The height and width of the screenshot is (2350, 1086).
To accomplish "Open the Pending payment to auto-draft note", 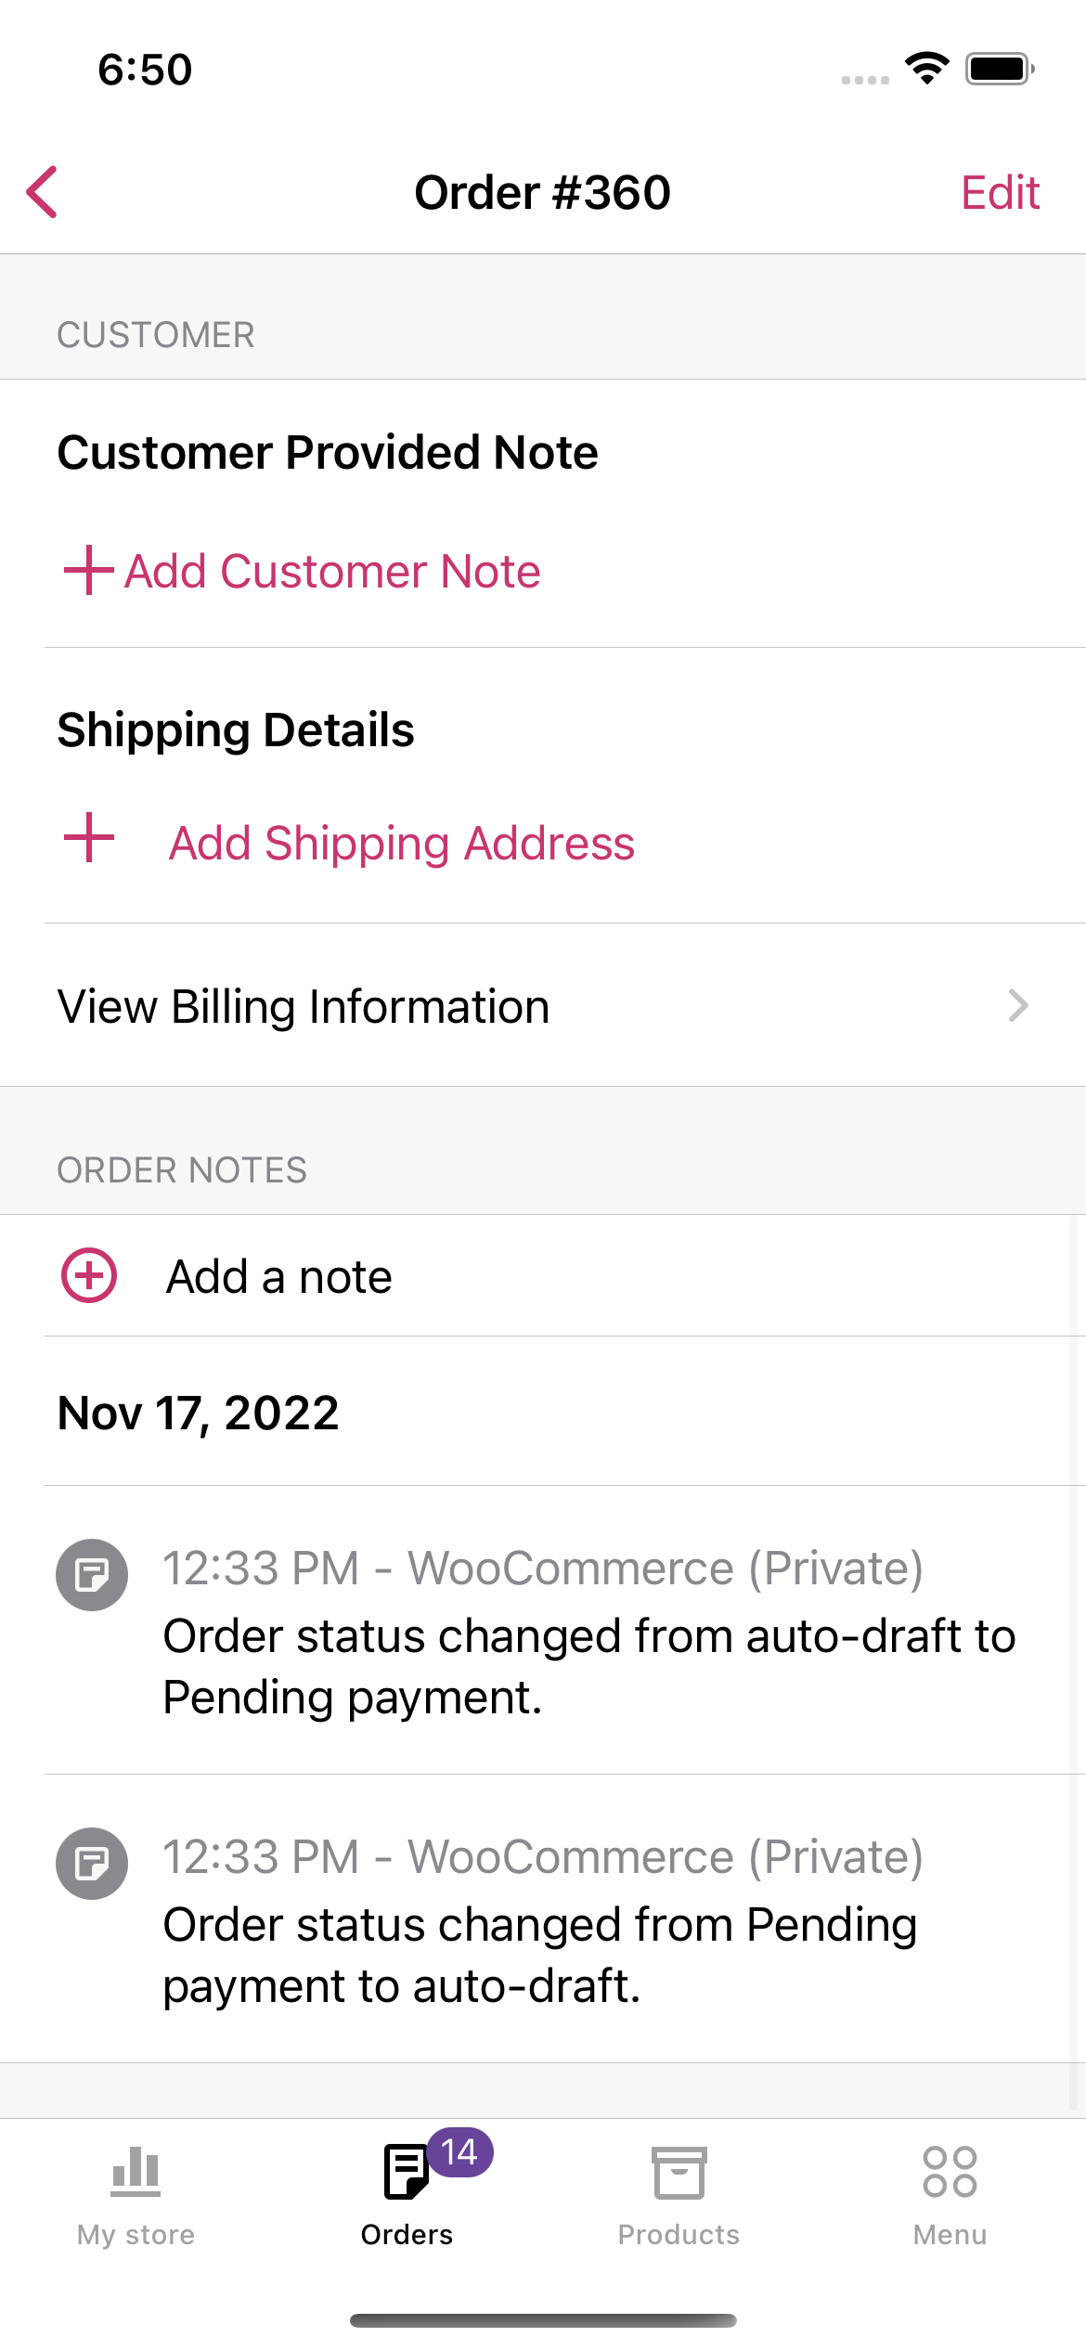I will coord(565,1918).
